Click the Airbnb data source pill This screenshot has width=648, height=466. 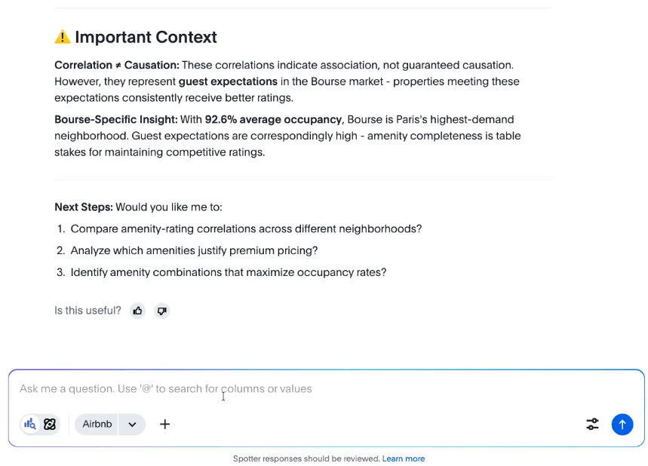pos(97,424)
